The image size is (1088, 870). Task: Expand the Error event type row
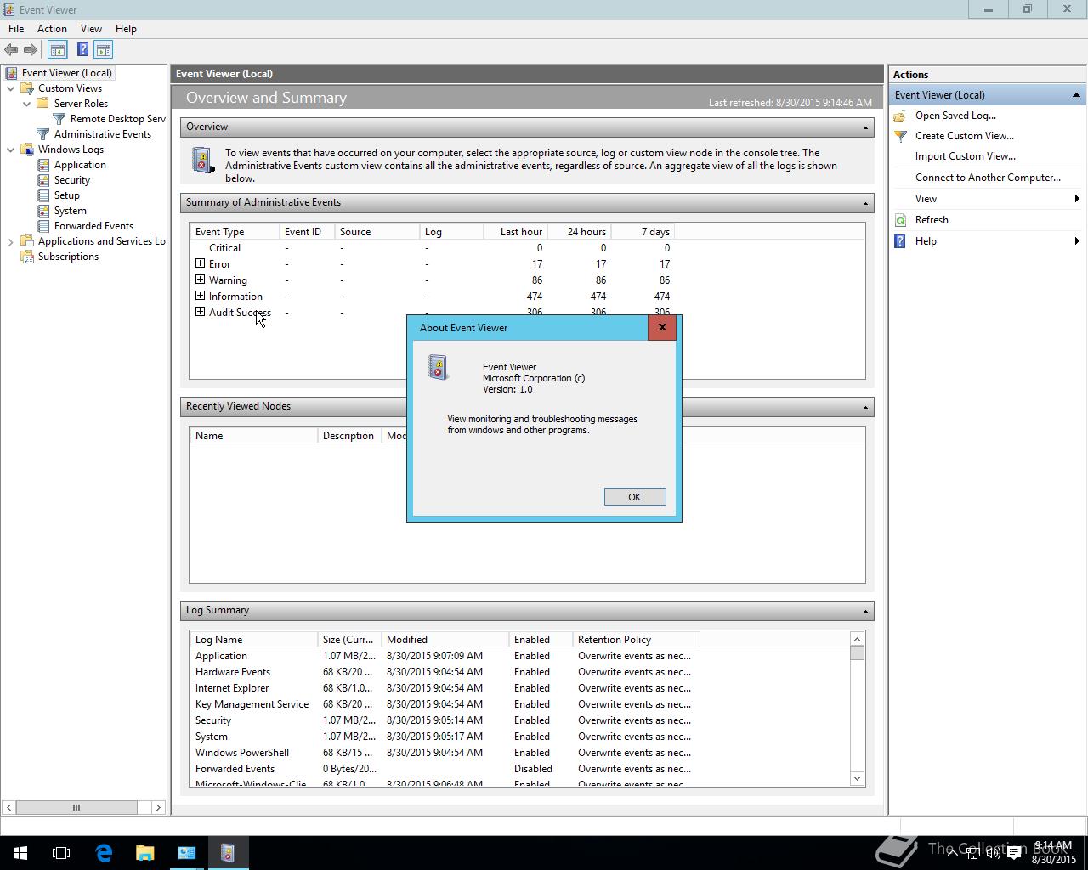(x=200, y=263)
